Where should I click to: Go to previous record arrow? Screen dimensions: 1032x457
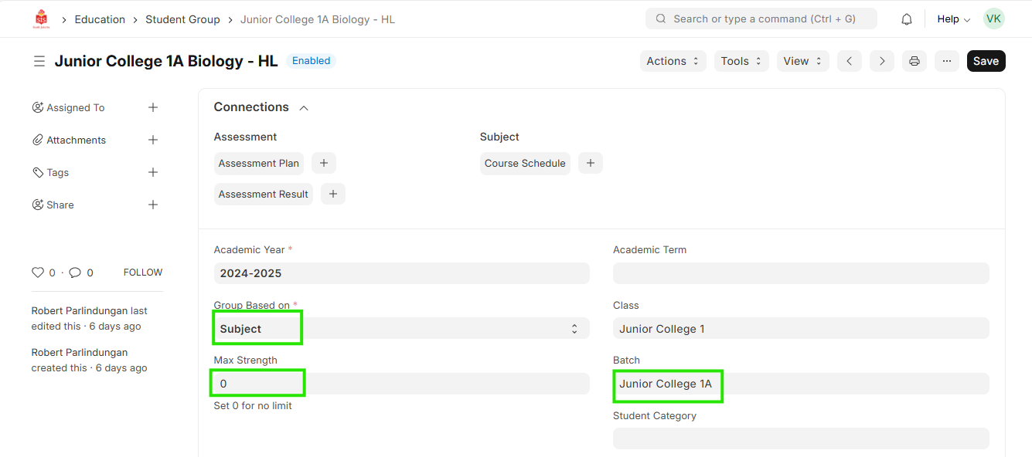coord(850,61)
